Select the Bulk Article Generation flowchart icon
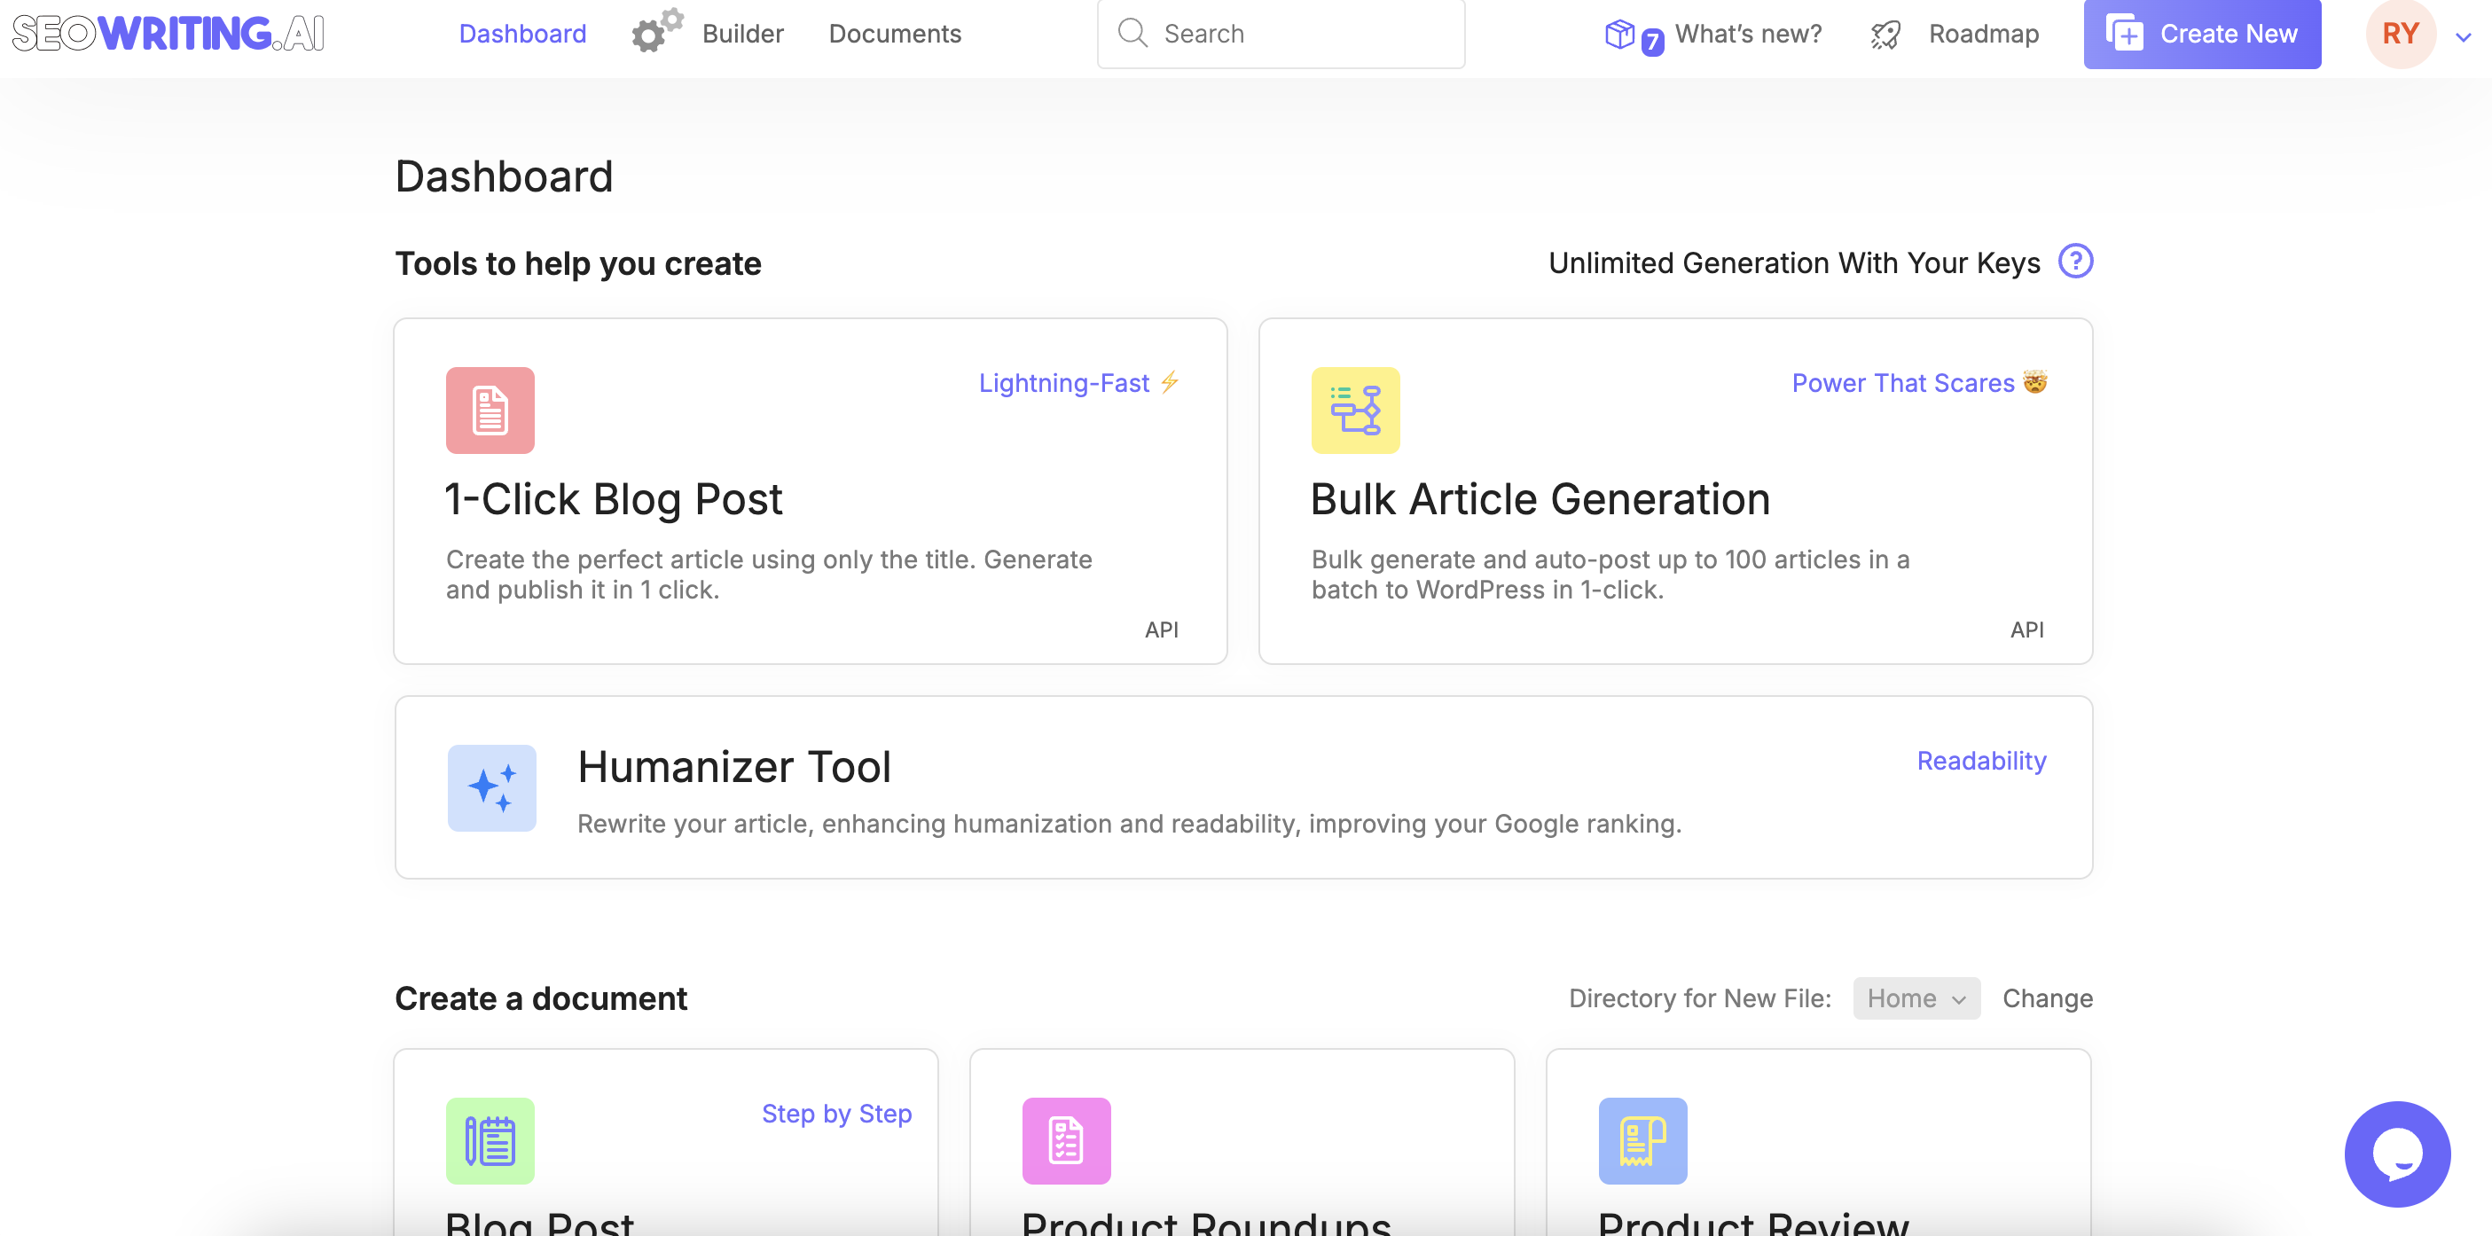2492x1236 pixels. coord(1354,410)
